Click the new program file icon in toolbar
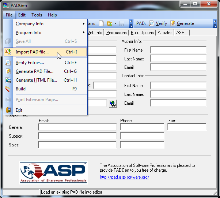 (x=101, y=23)
